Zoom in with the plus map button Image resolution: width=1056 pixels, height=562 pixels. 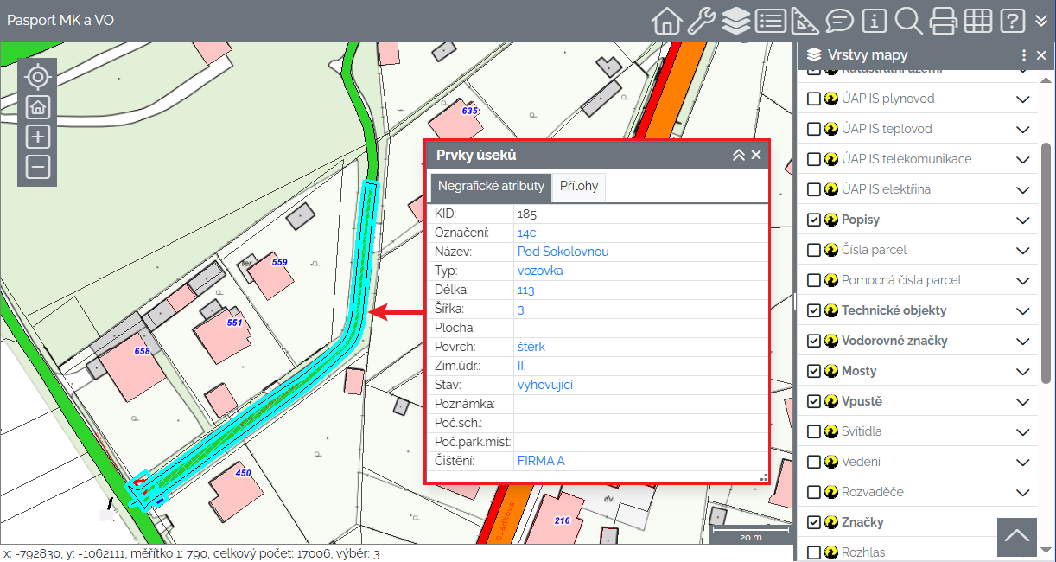pos(38,137)
